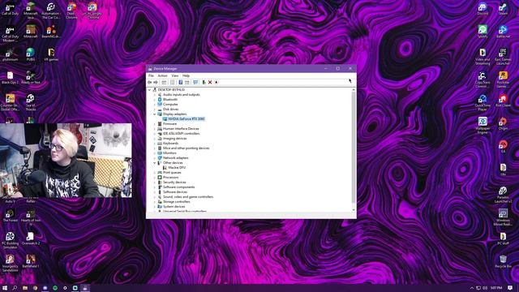
Task: Open the QuickTime Player shortcut
Action: pyautogui.click(x=483, y=103)
